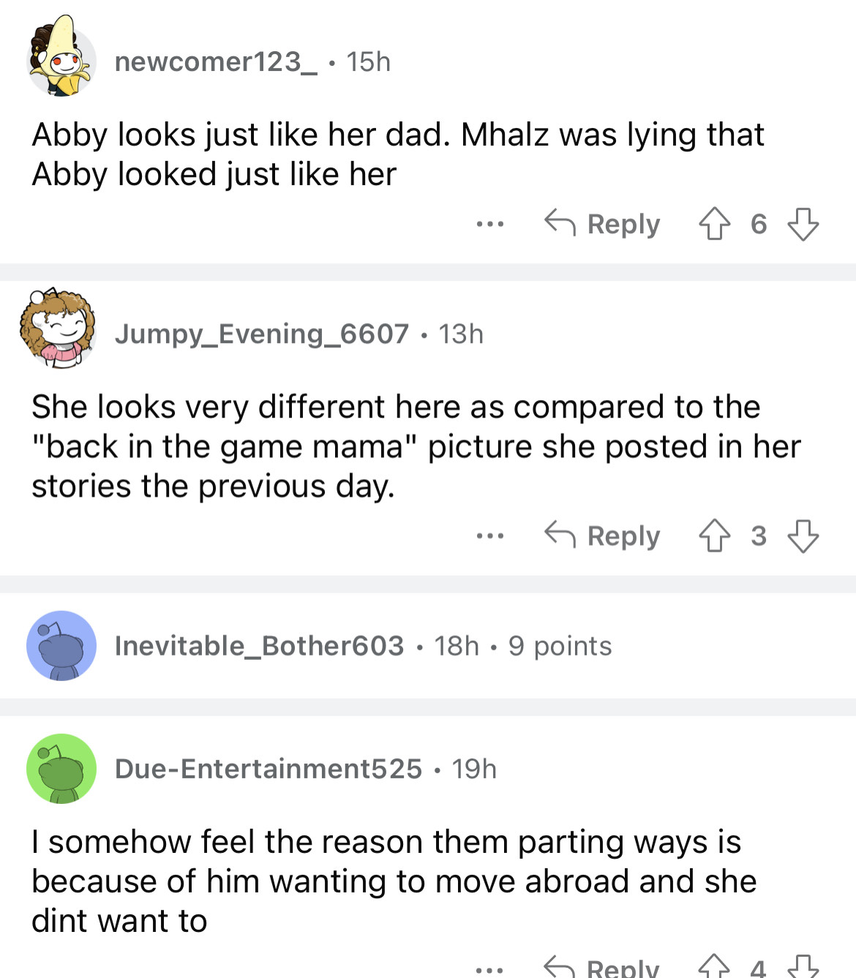Image resolution: width=856 pixels, height=978 pixels.
Task: Upvote Due-Entertainment525's comment
Action: [714, 967]
